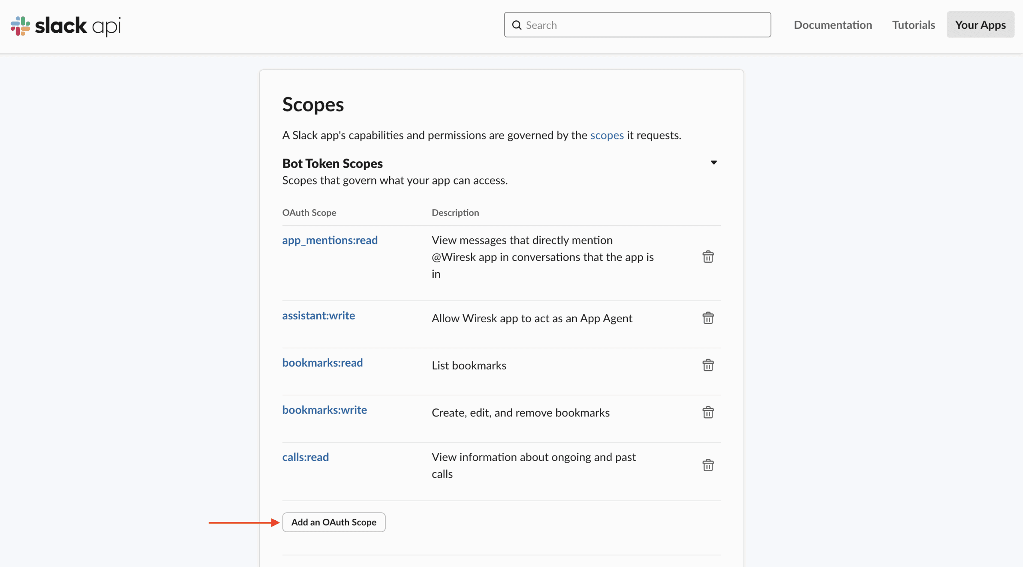Click the Slack API logo
The width and height of the screenshot is (1023, 567).
pyautogui.click(x=66, y=26)
